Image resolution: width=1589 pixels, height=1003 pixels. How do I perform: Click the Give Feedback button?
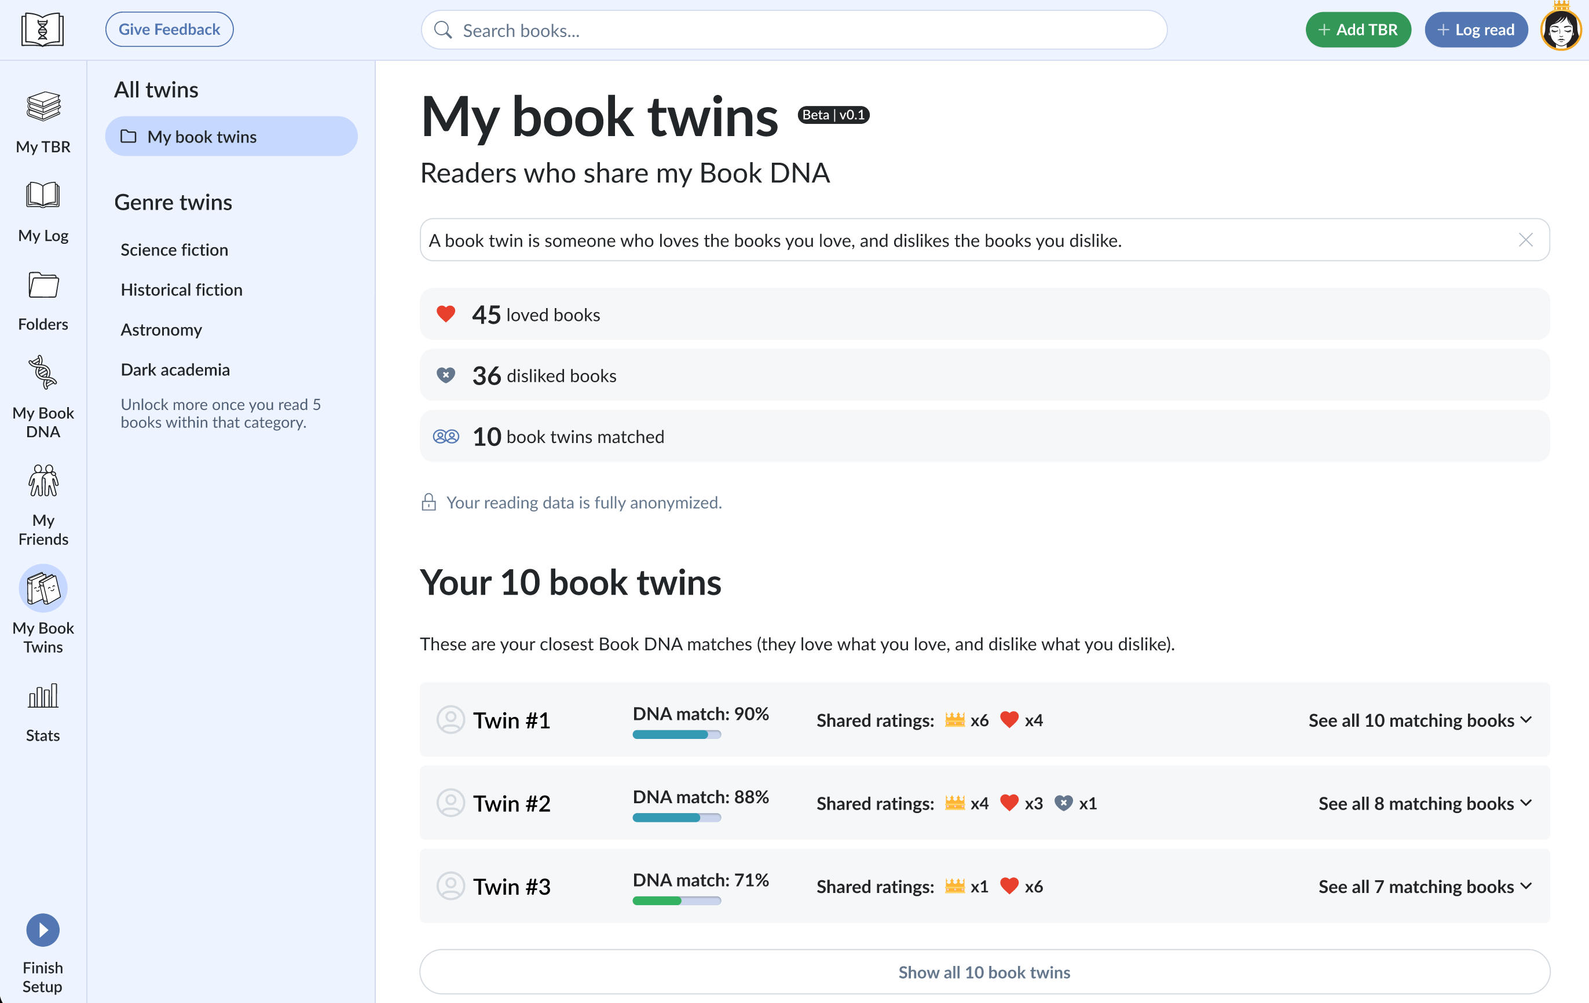169,30
